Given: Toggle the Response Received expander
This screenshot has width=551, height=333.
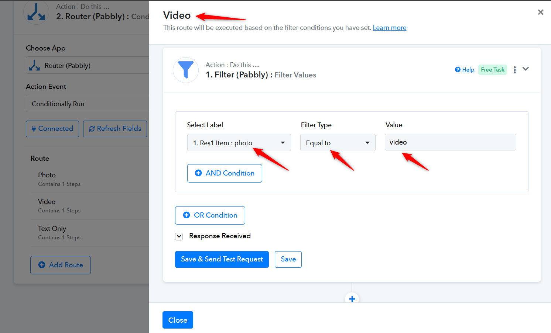Looking at the screenshot, I should pyautogui.click(x=179, y=236).
